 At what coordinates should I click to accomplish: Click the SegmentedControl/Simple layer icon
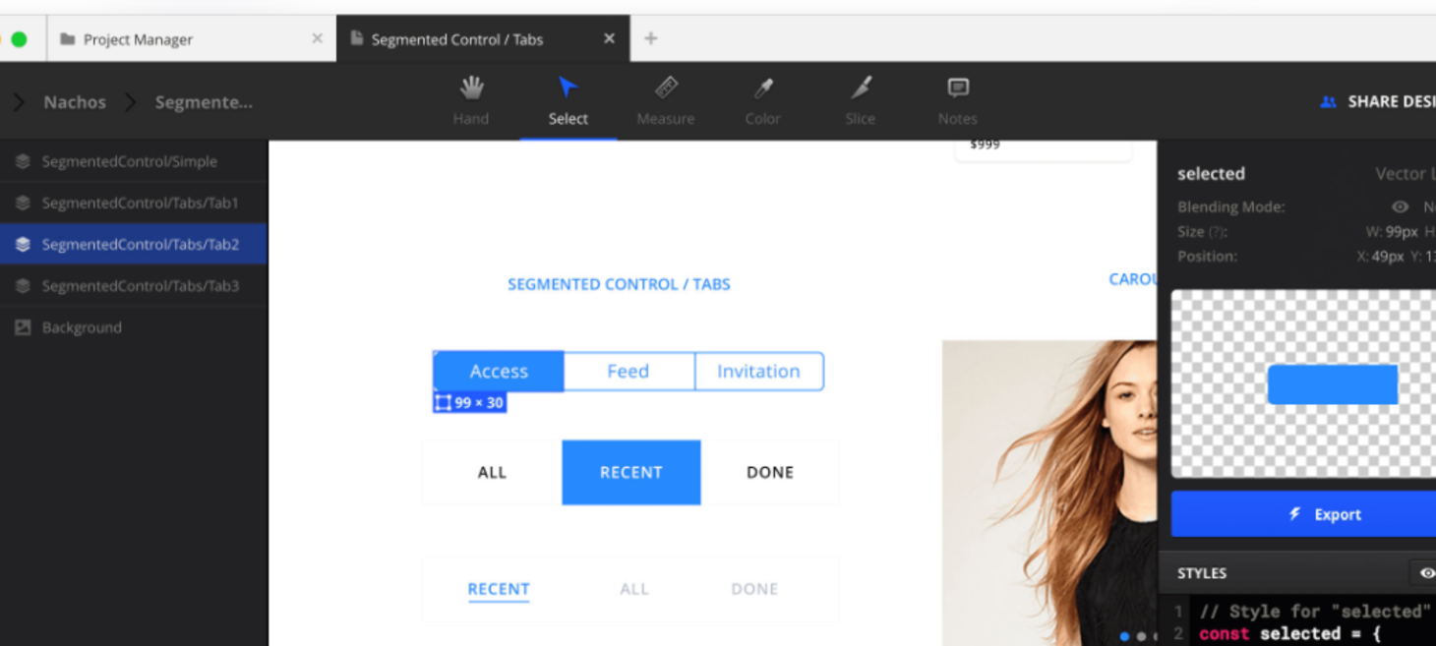(x=23, y=161)
